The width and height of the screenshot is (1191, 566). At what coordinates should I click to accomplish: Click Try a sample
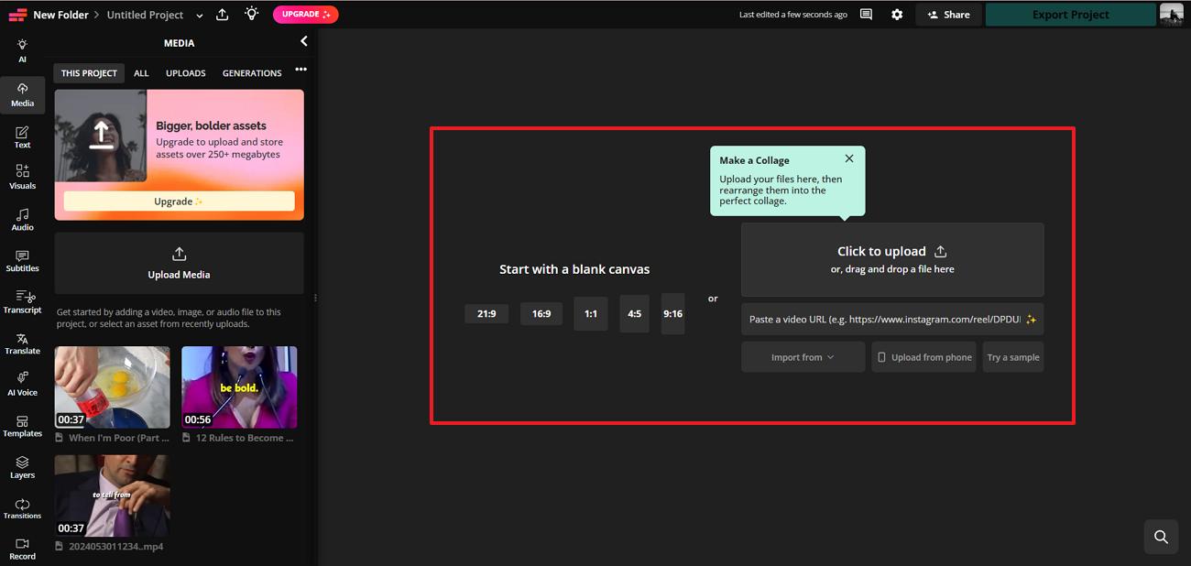[x=1012, y=356]
